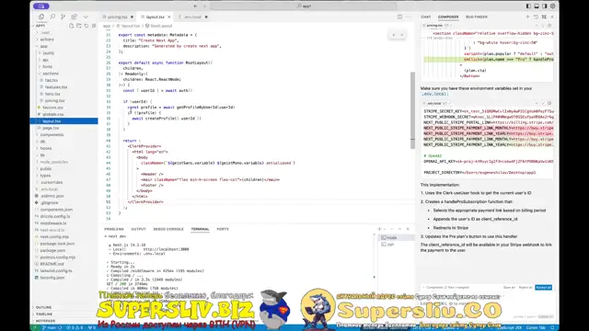Open the Explorer view icon

(x=41, y=17)
